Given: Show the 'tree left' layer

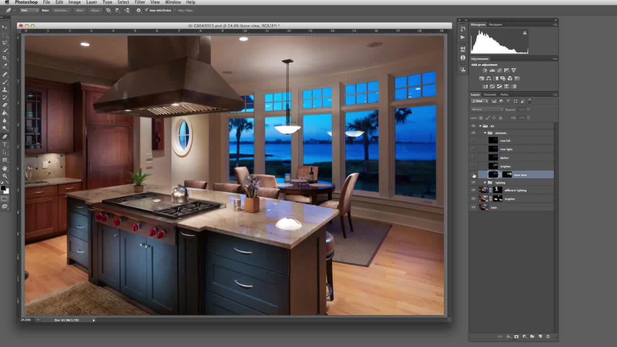Looking at the screenshot, I should coord(473,141).
